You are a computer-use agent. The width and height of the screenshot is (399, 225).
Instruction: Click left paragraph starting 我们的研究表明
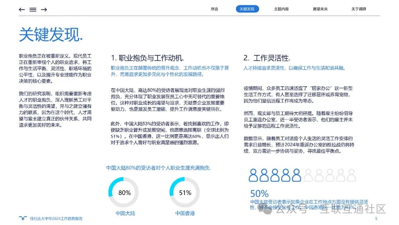pos(55,109)
